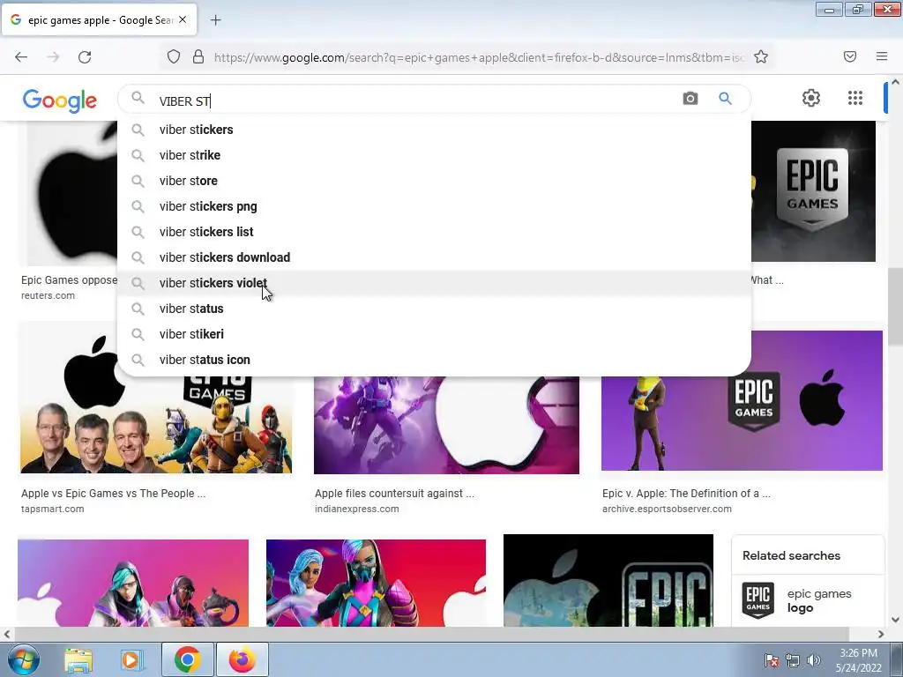Switch to Chrome in the taskbar
Viewport: 903px width, 677px height.
(x=187, y=660)
